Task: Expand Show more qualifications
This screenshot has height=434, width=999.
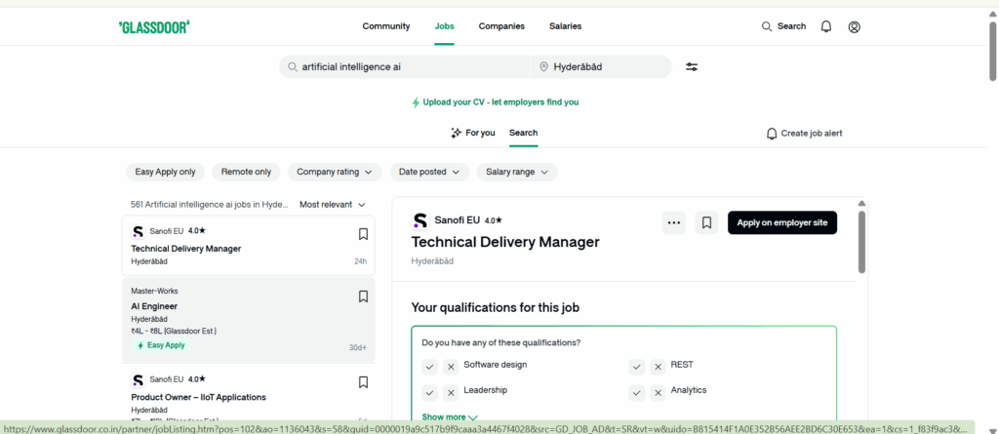Action: point(450,416)
